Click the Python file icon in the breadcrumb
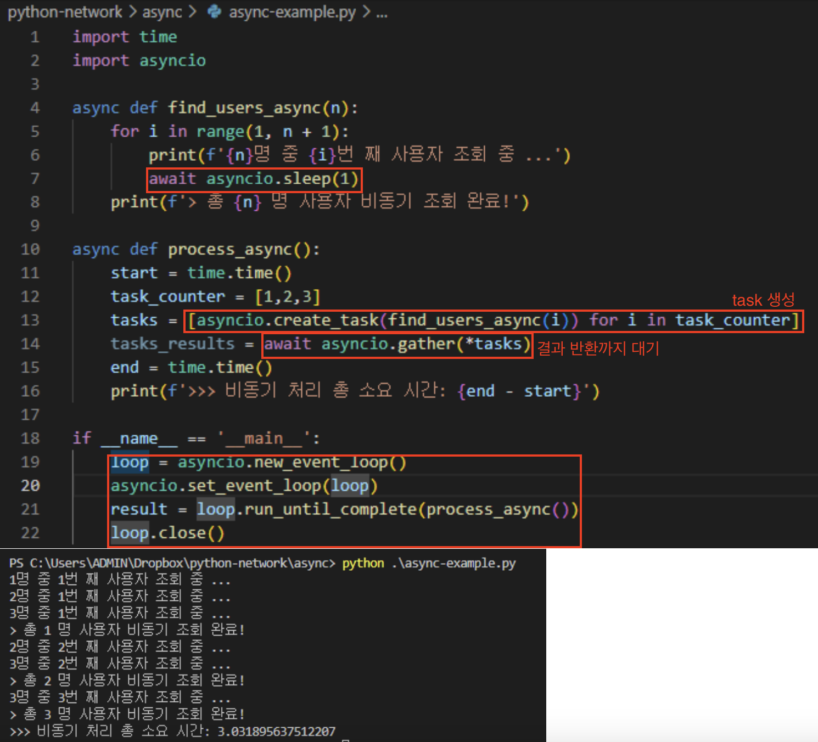This screenshot has height=742, width=818. [215, 12]
